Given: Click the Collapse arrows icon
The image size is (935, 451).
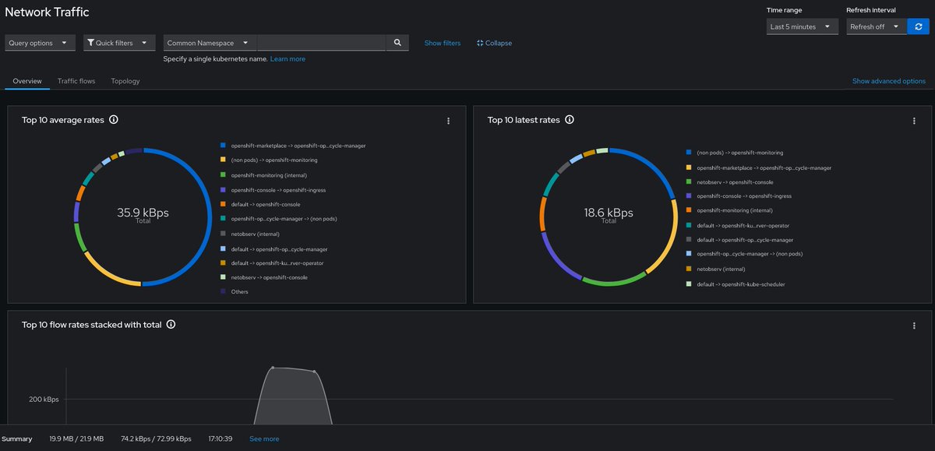Looking at the screenshot, I should coord(480,43).
